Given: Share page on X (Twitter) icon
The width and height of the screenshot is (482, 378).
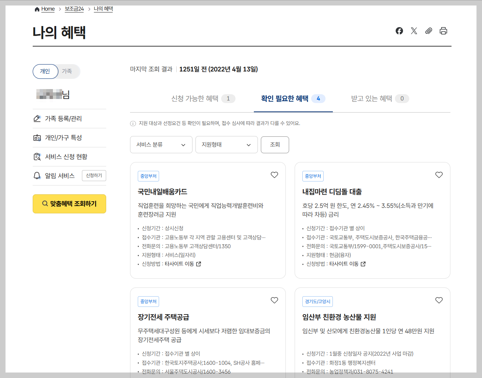Looking at the screenshot, I should [x=414, y=31].
